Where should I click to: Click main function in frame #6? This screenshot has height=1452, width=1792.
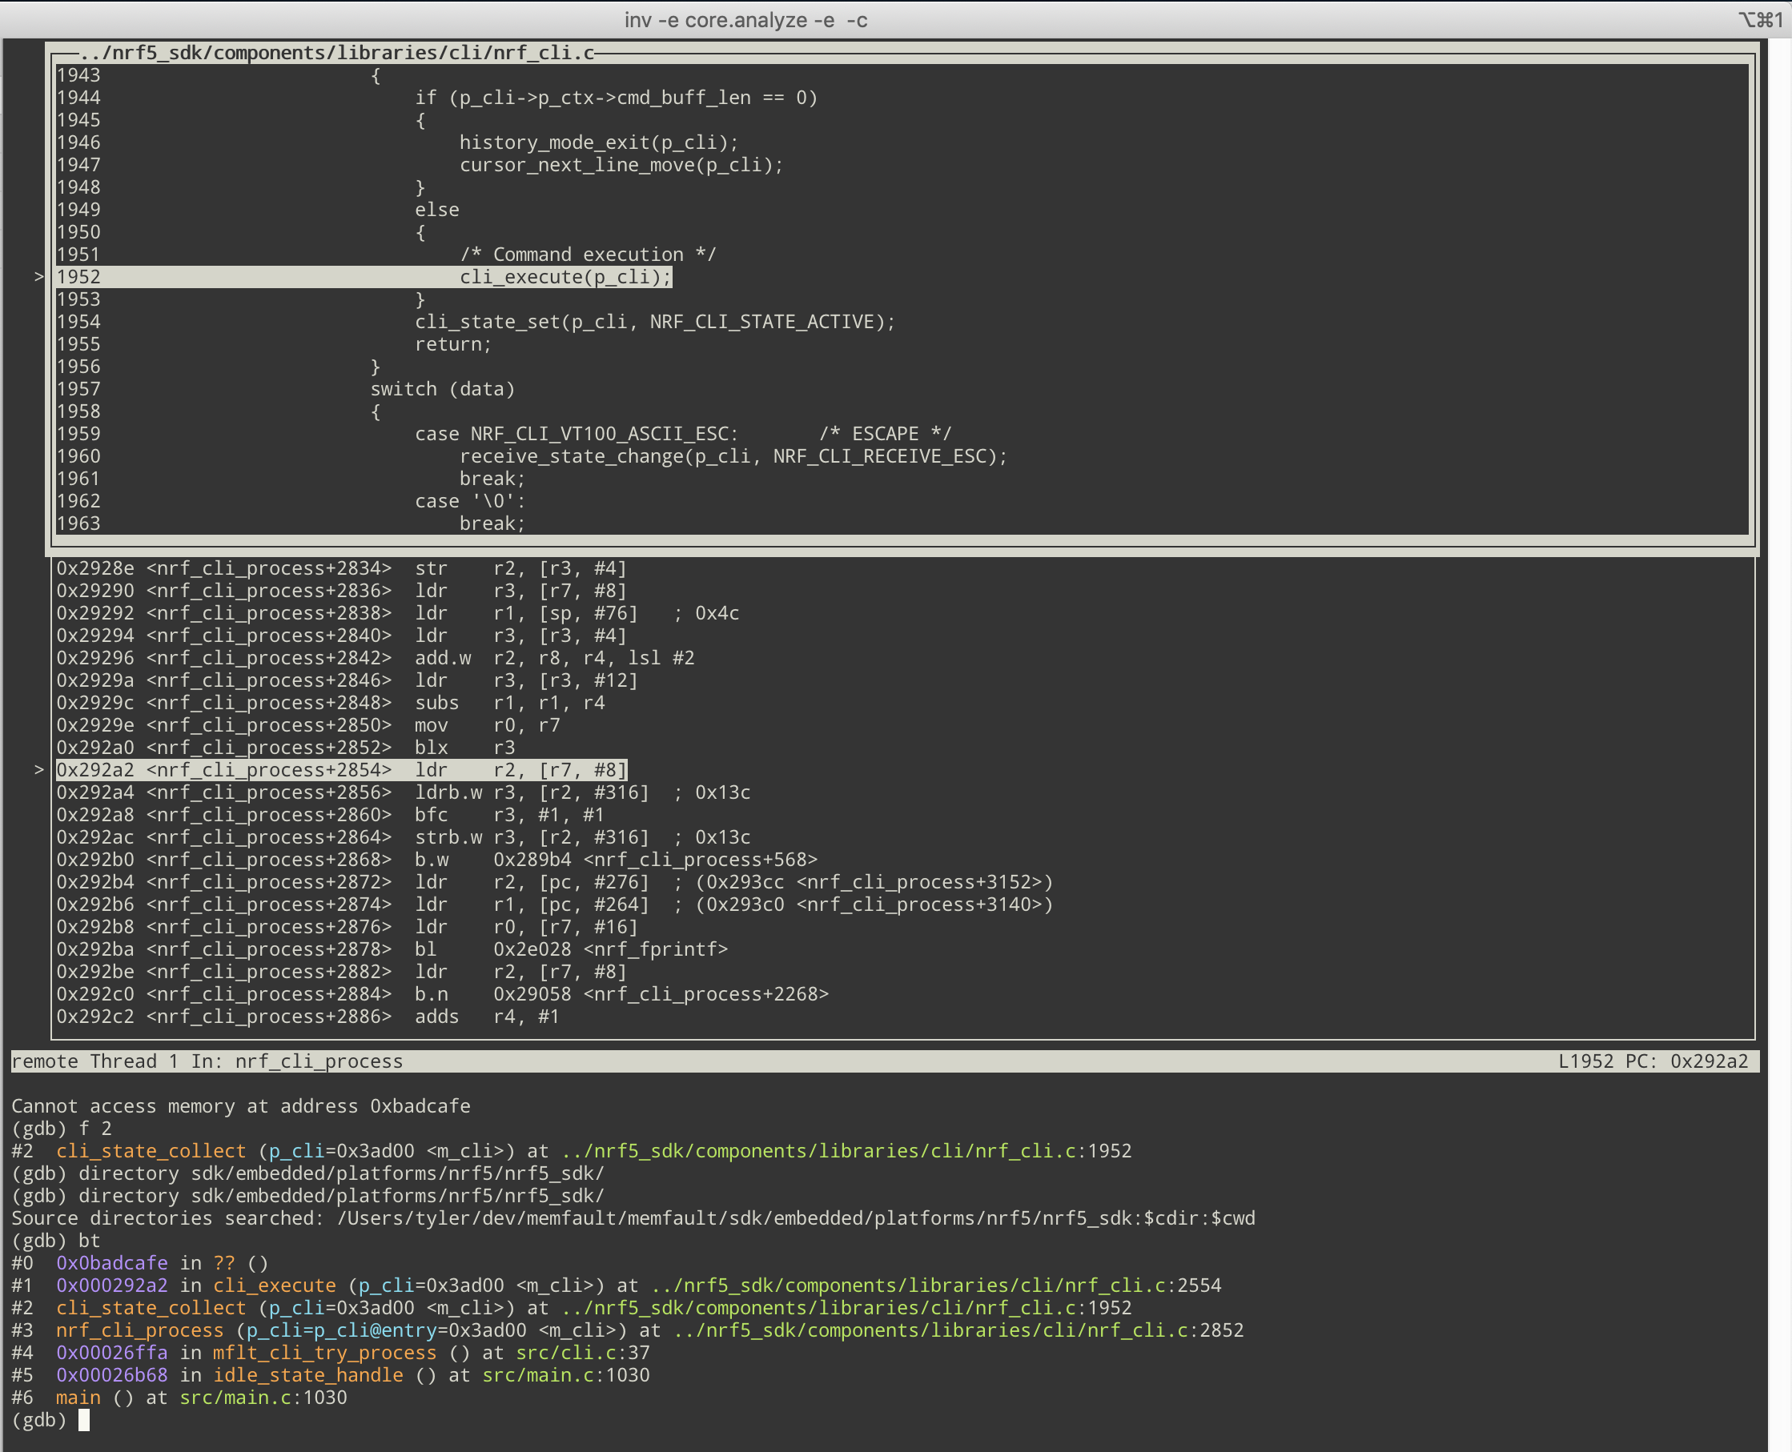[78, 1398]
